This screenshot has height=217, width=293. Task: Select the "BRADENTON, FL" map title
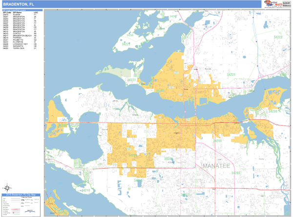tap(19, 4)
